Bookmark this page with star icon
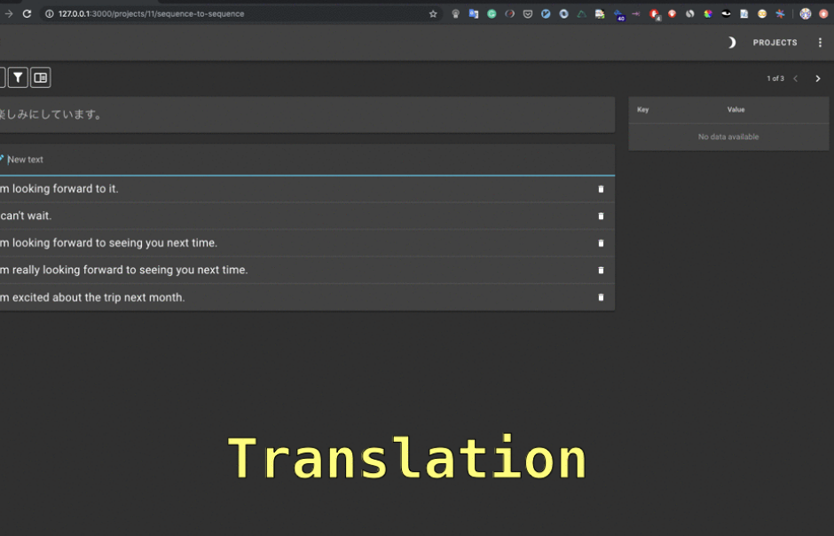 pos(433,14)
